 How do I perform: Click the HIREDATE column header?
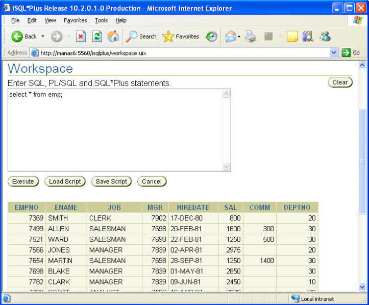click(193, 207)
